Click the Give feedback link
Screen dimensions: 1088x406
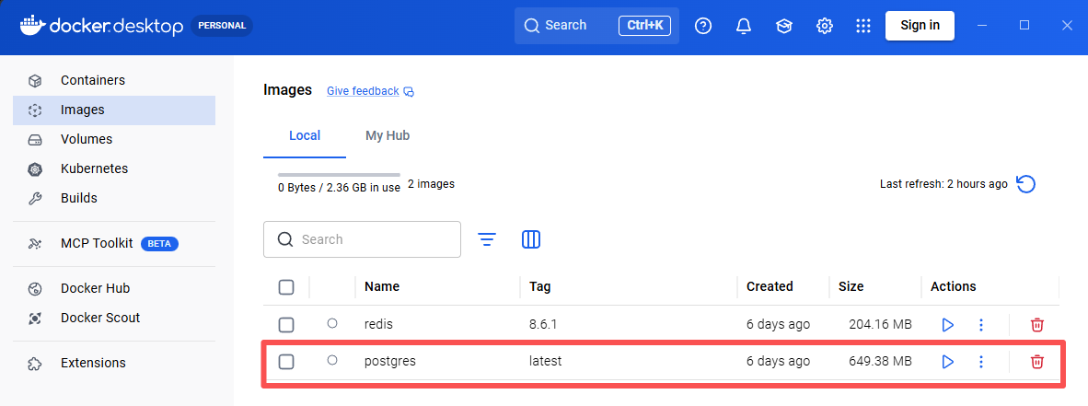(363, 91)
